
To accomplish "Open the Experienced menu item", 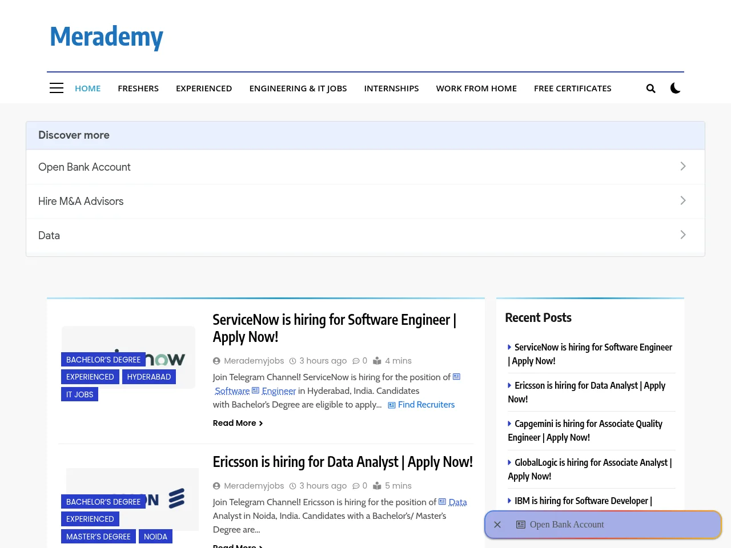I will tap(204, 88).
